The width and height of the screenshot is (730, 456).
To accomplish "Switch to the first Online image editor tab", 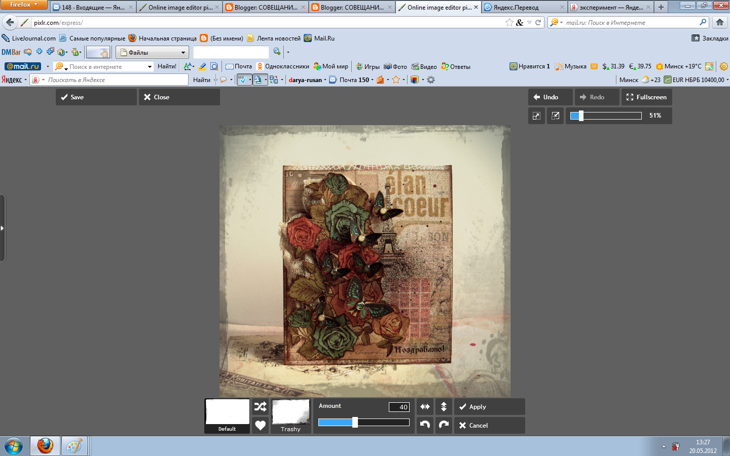I will click(x=179, y=7).
